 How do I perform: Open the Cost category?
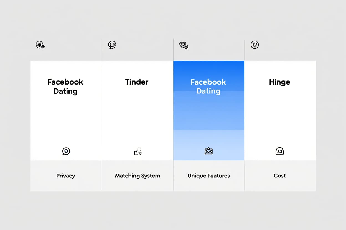point(279,176)
